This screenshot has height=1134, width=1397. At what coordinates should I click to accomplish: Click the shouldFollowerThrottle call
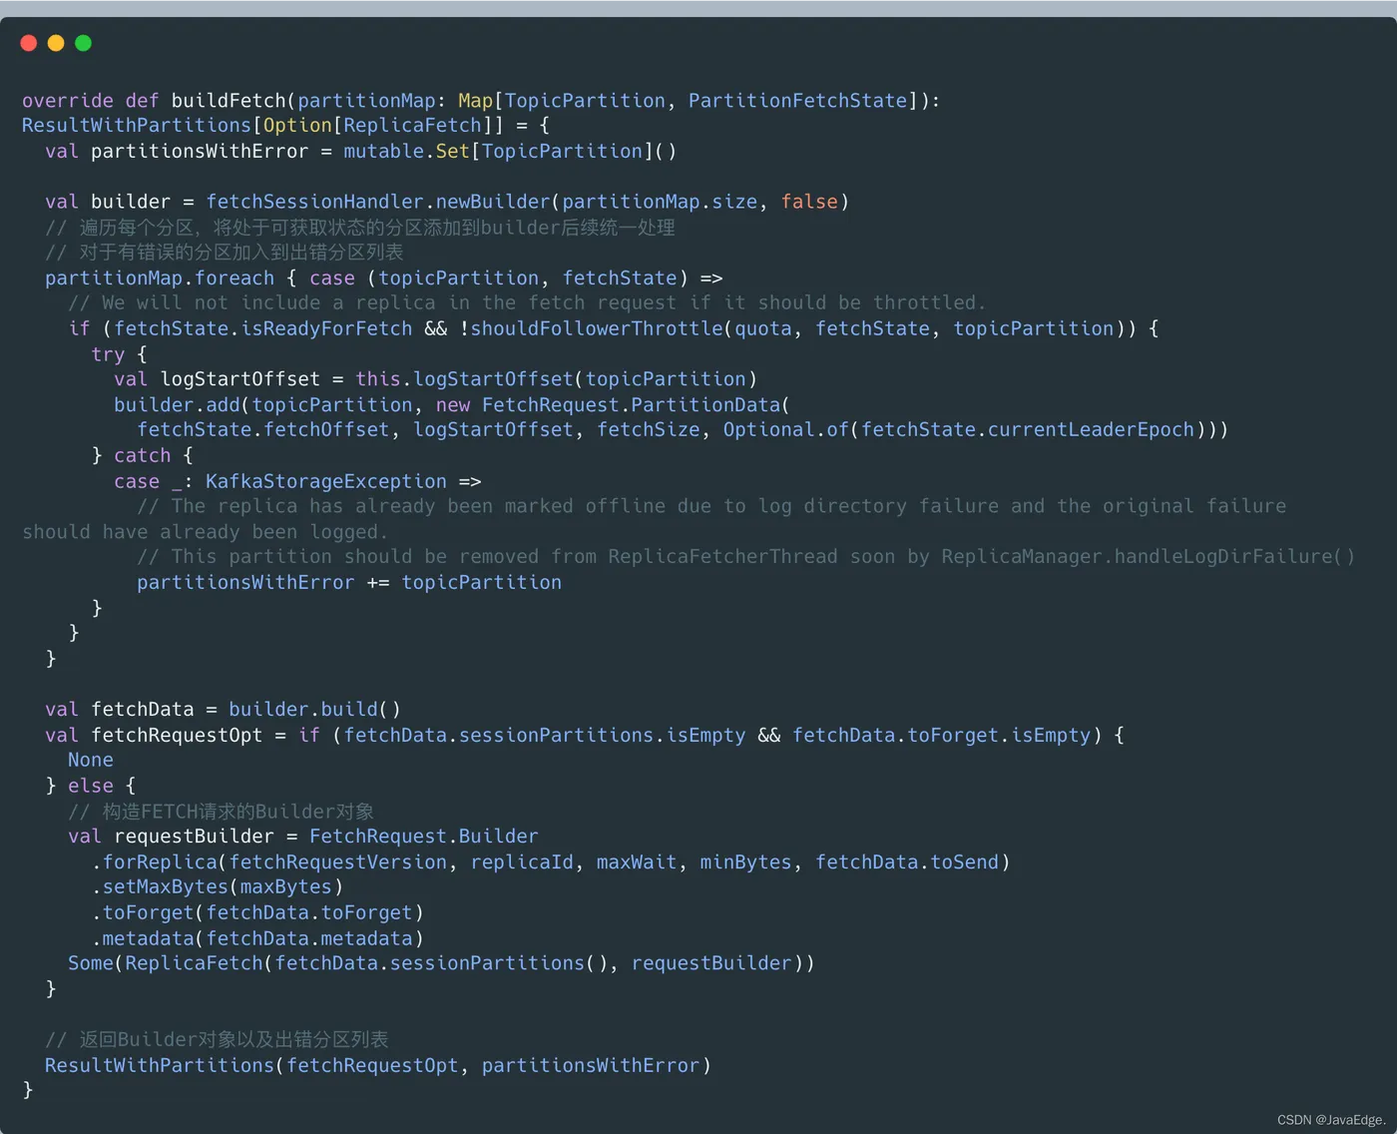pos(597,329)
